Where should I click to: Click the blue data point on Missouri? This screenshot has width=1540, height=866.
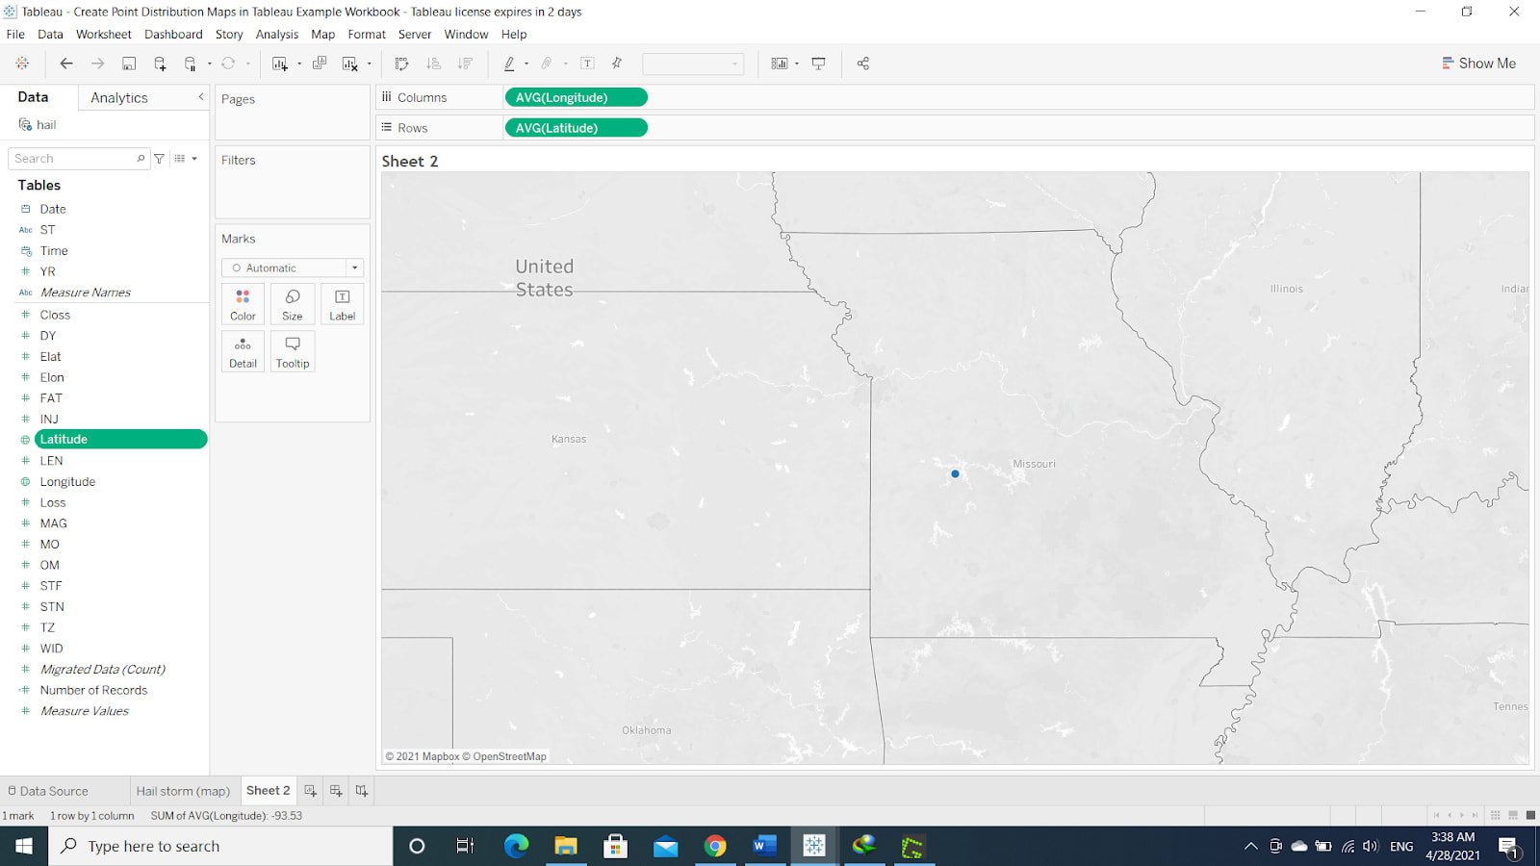click(x=955, y=474)
